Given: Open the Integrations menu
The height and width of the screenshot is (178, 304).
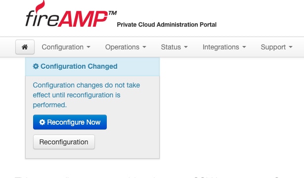Looking at the screenshot, I should pyautogui.click(x=224, y=47).
